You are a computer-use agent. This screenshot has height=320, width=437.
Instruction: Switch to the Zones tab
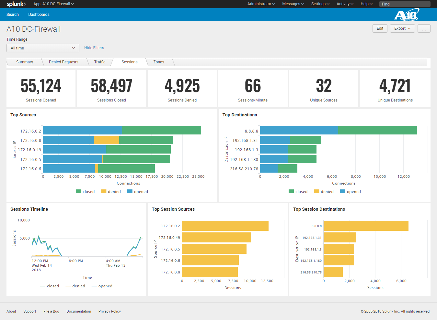[x=159, y=62]
